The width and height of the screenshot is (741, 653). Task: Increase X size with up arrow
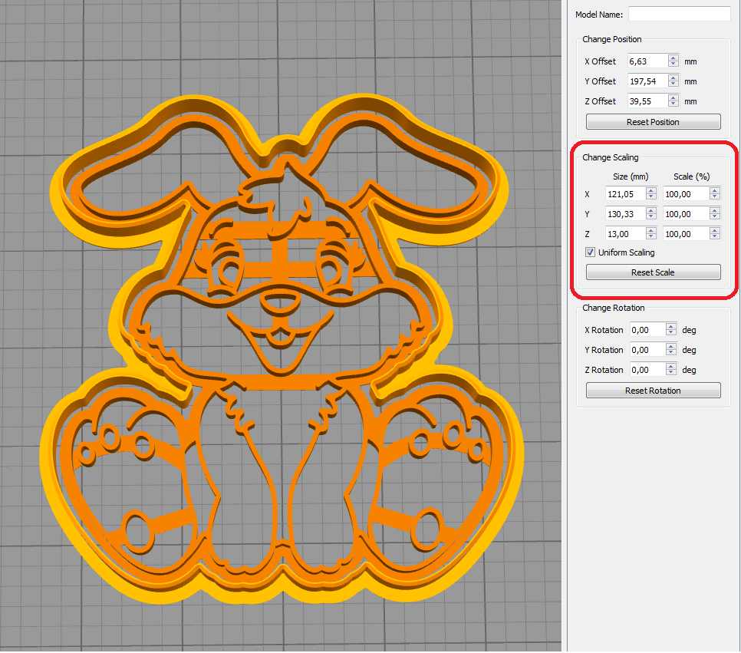click(651, 190)
